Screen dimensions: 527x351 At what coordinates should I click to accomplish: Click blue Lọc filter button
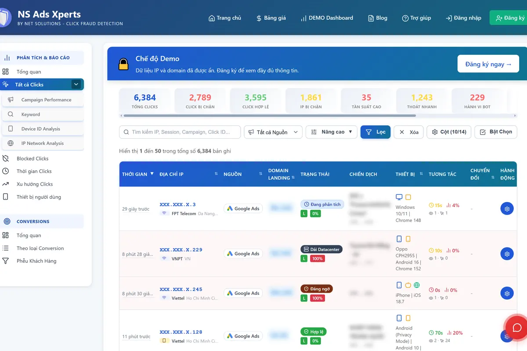point(375,132)
